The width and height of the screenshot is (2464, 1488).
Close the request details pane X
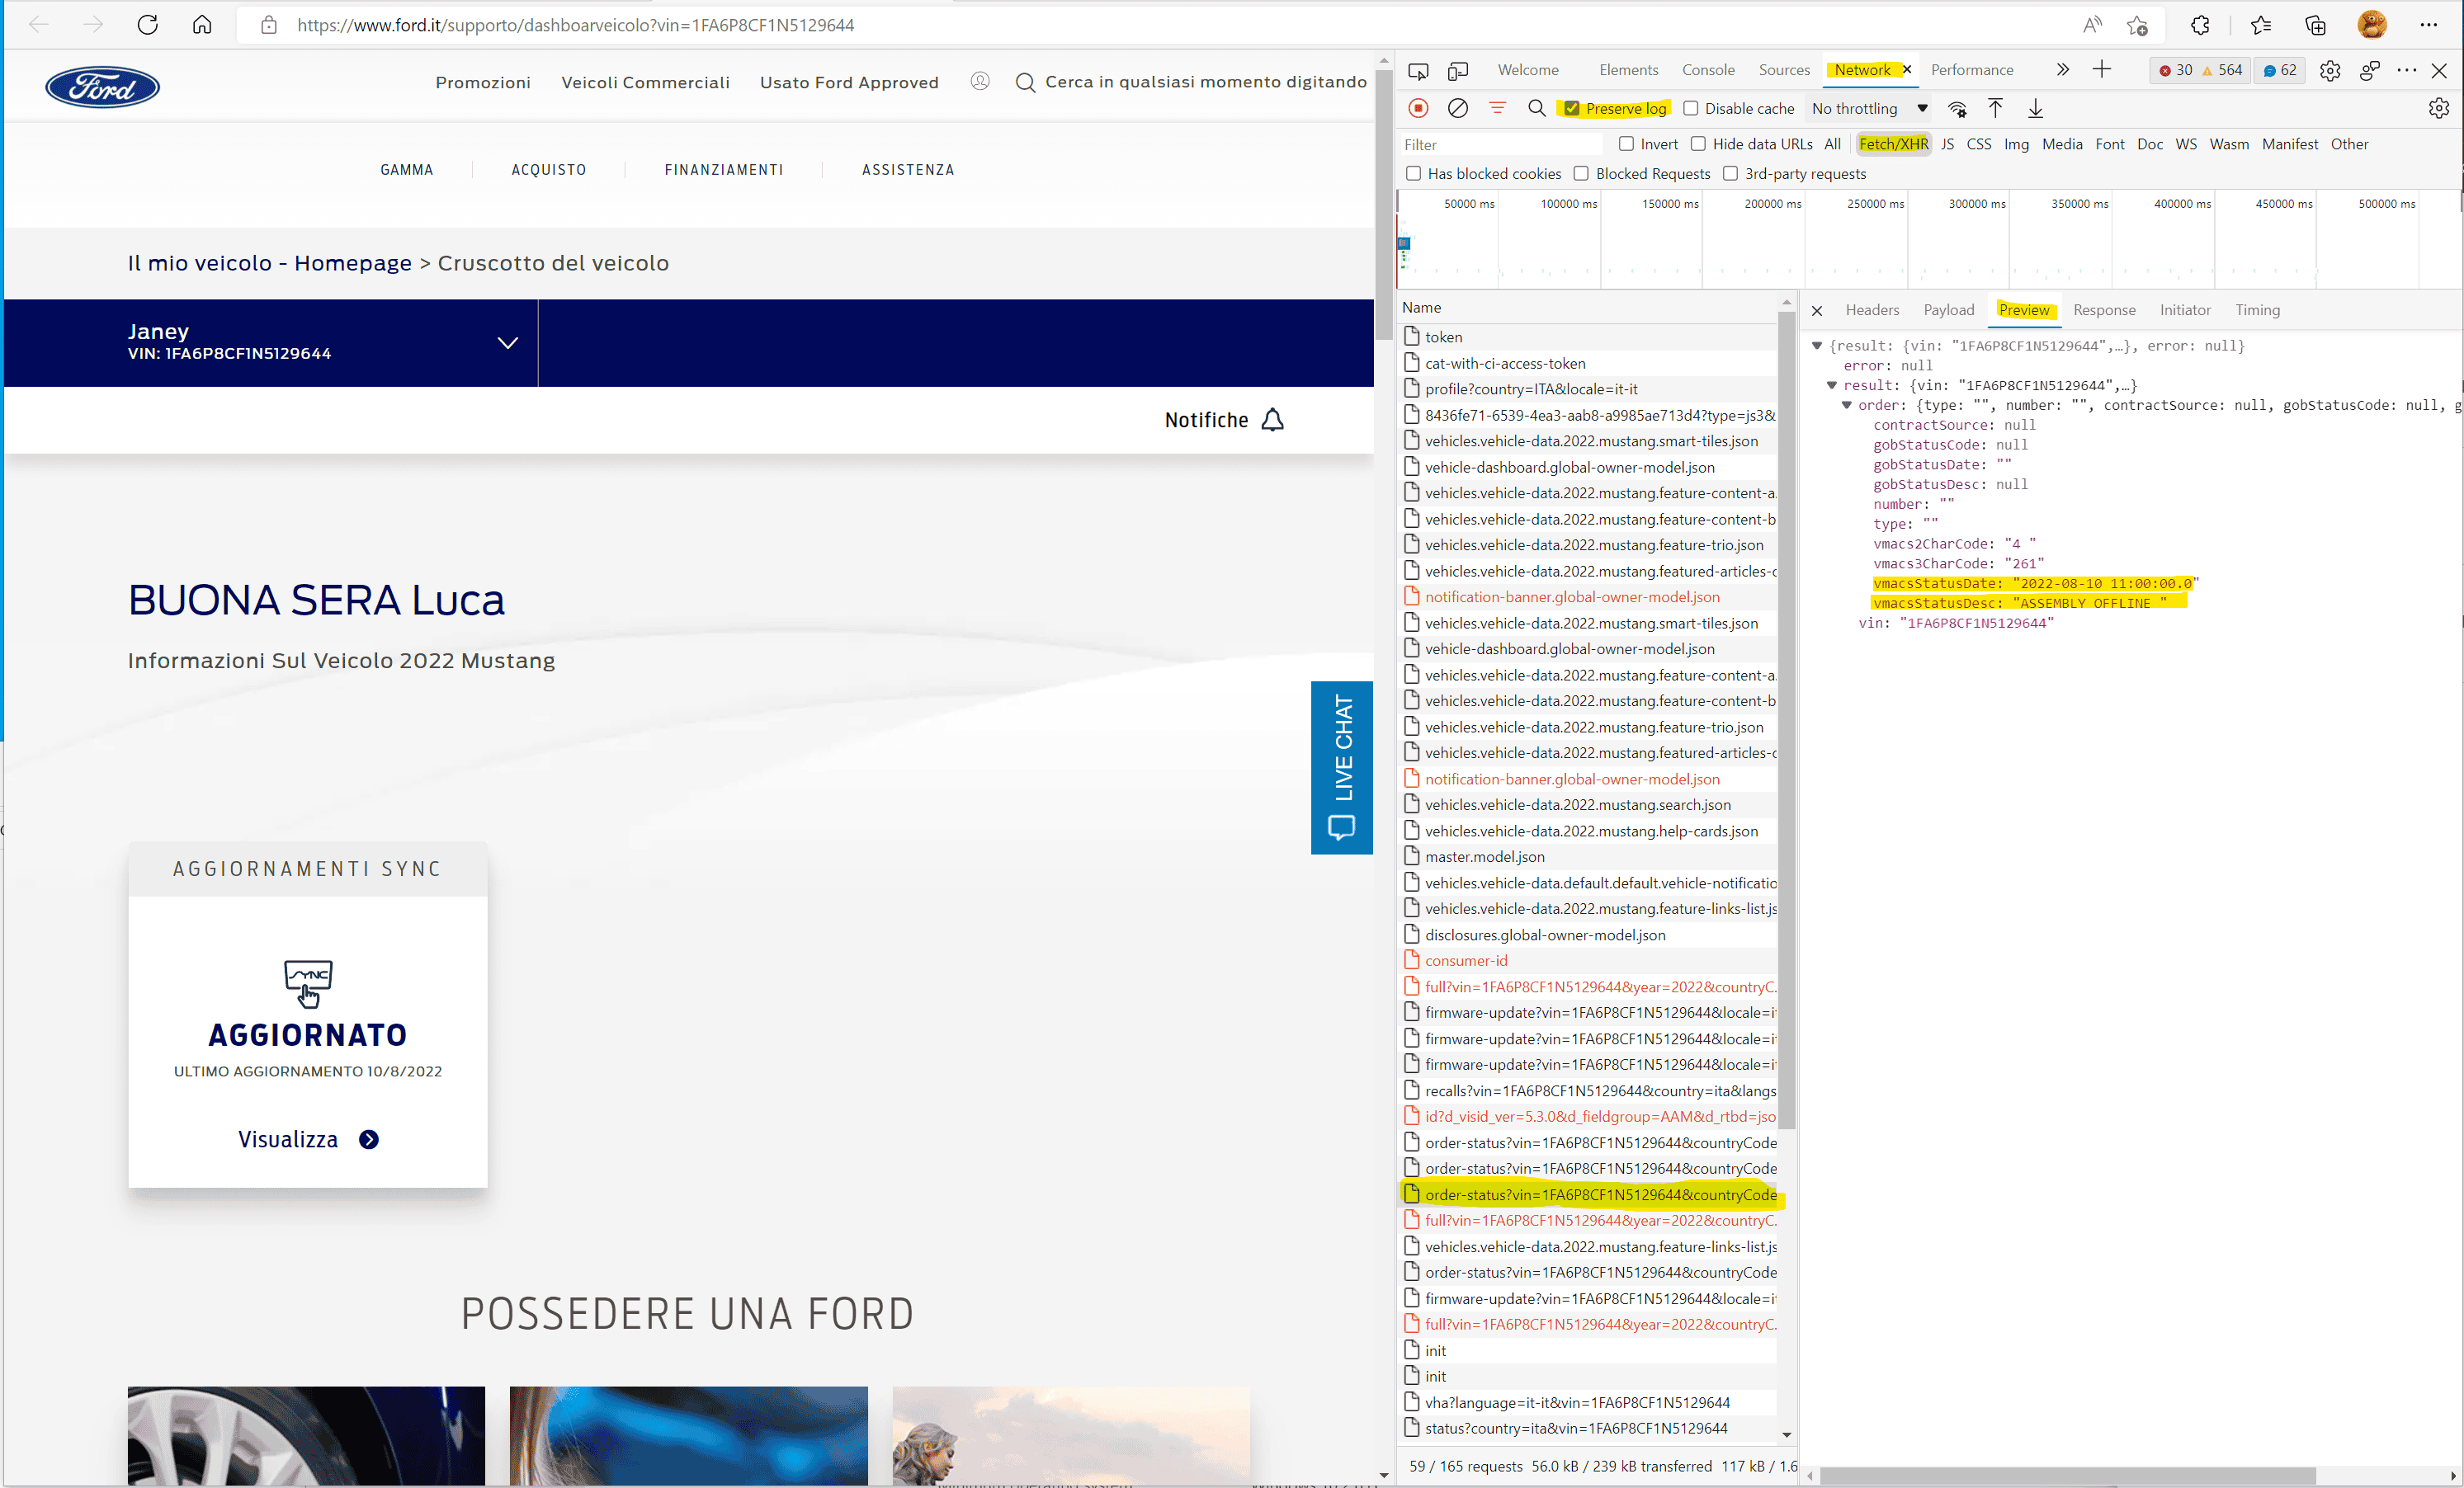click(x=1817, y=311)
